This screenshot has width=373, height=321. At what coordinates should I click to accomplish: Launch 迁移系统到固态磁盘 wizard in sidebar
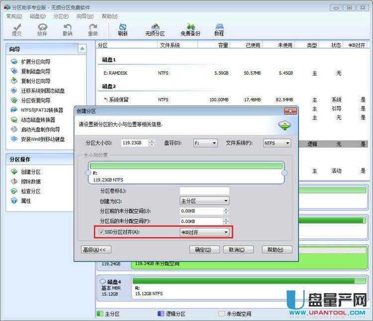42,91
